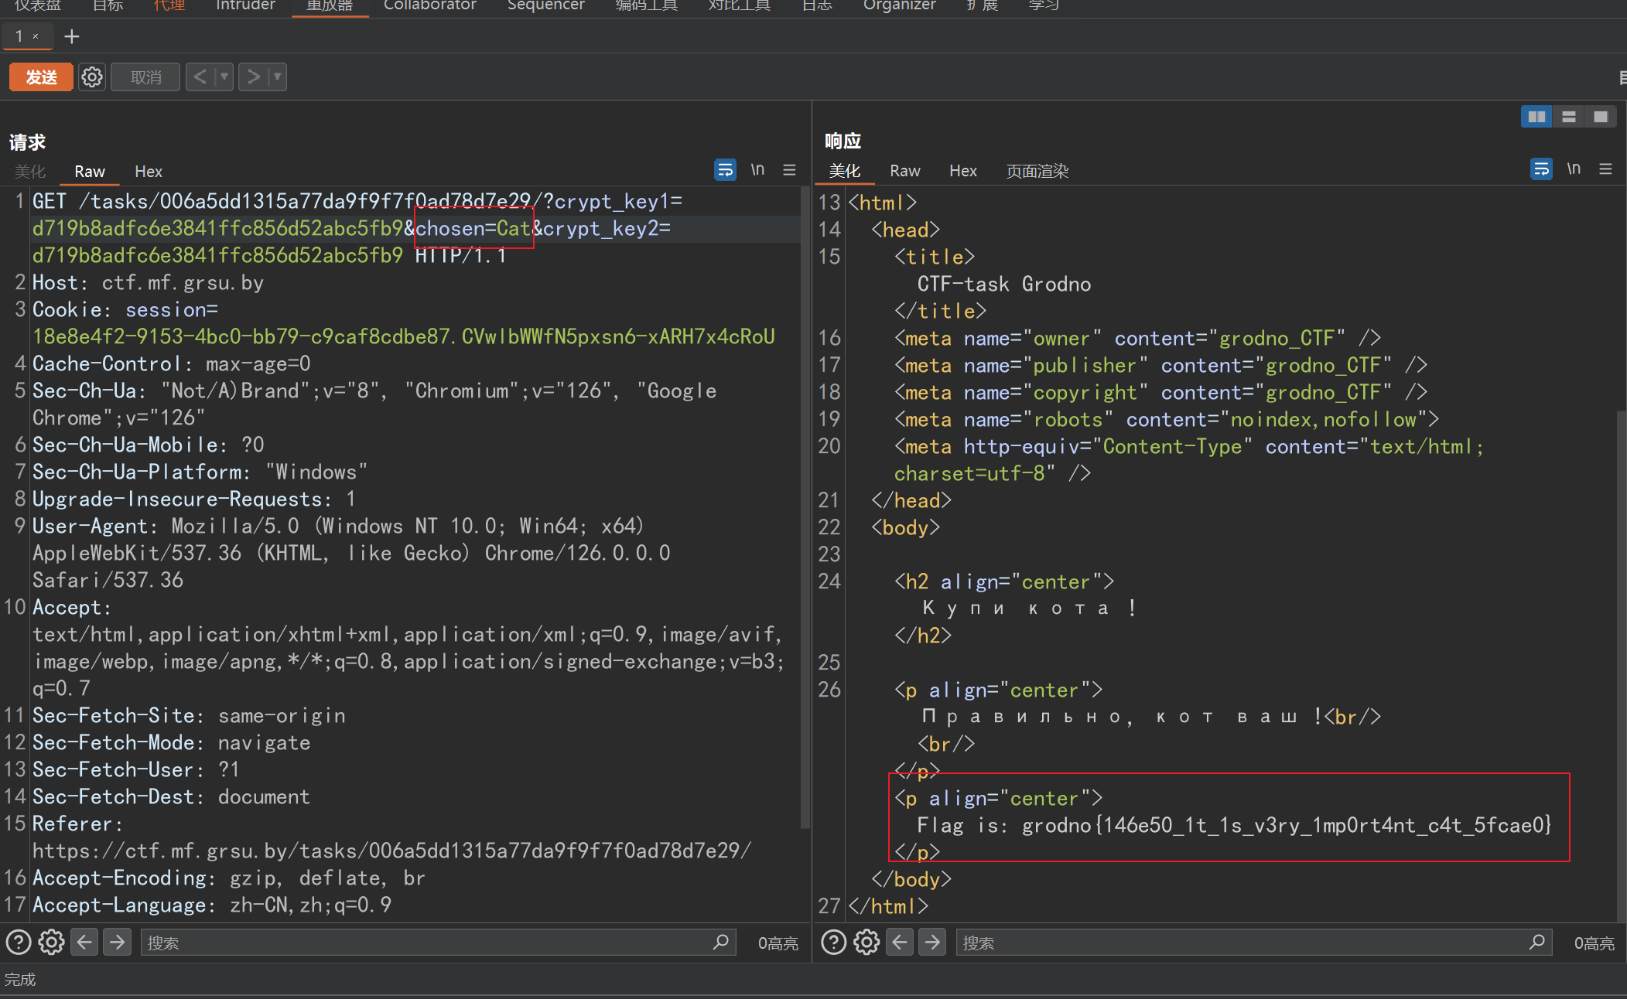Toggle word wrap in request panel

coord(725,169)
